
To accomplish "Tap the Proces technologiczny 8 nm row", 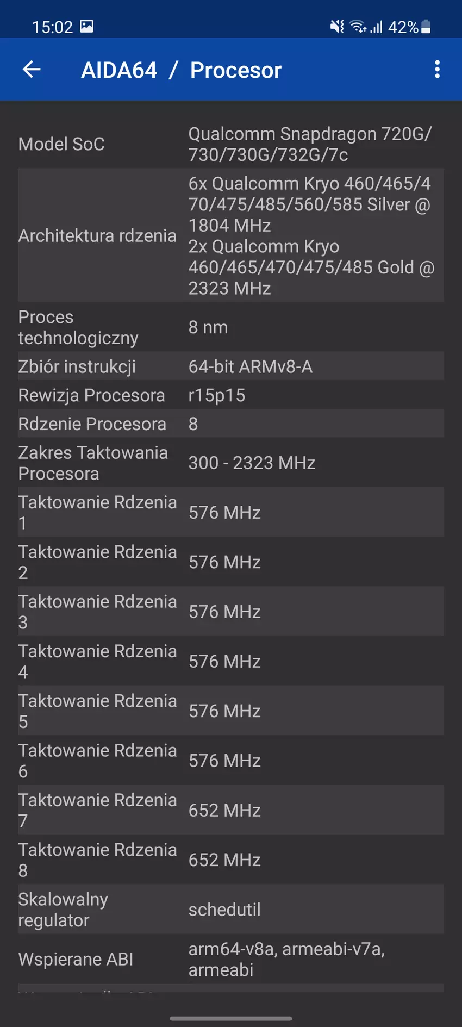I will [x=231, y=327].
